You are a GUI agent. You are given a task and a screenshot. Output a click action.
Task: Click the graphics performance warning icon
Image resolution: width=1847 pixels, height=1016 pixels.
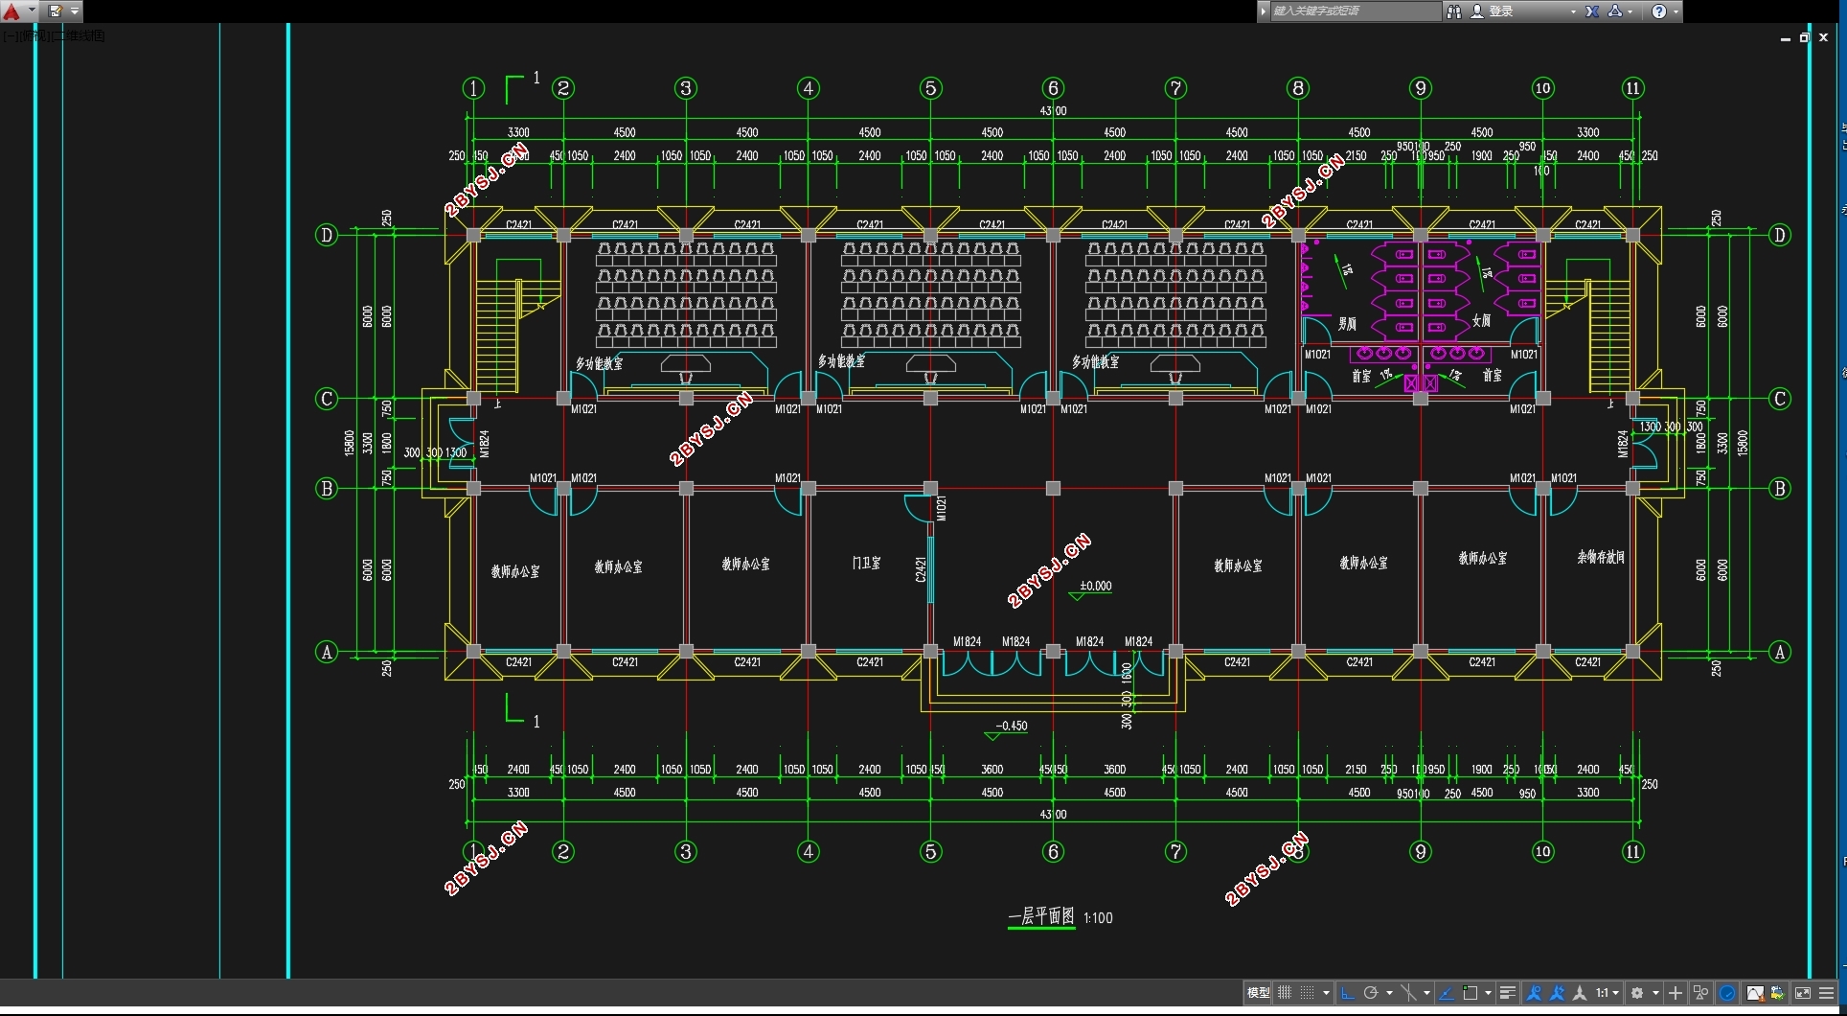coord(1756,993)
